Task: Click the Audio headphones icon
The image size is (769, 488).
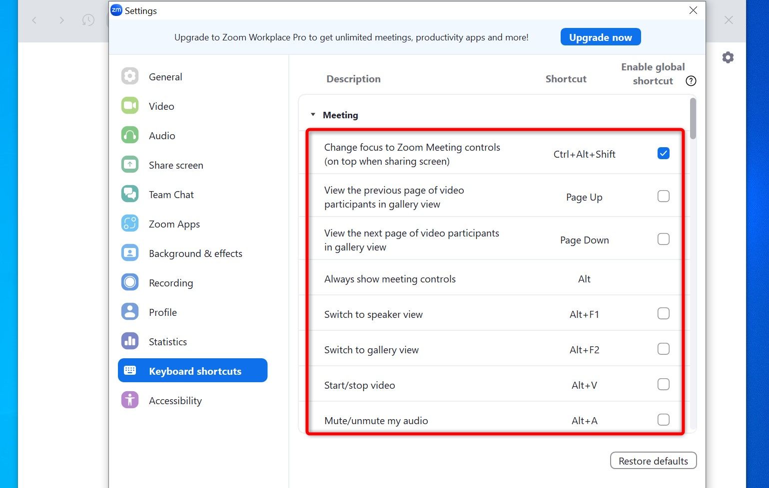Action: 130,135
